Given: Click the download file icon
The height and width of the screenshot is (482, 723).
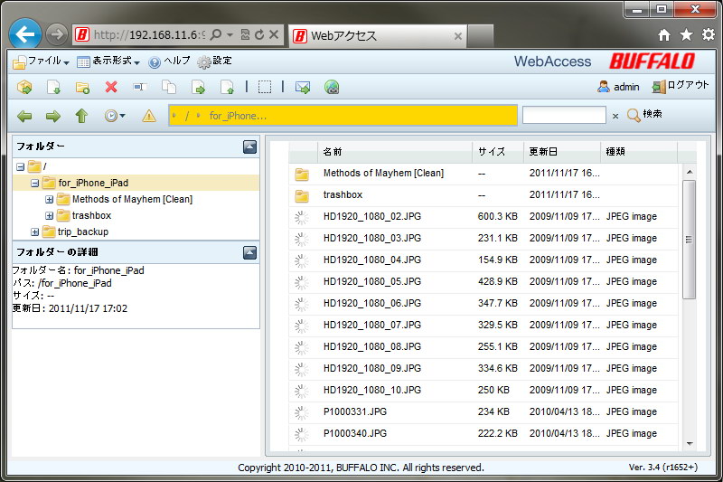Looking at the screenshot, I should pos(54,87).
